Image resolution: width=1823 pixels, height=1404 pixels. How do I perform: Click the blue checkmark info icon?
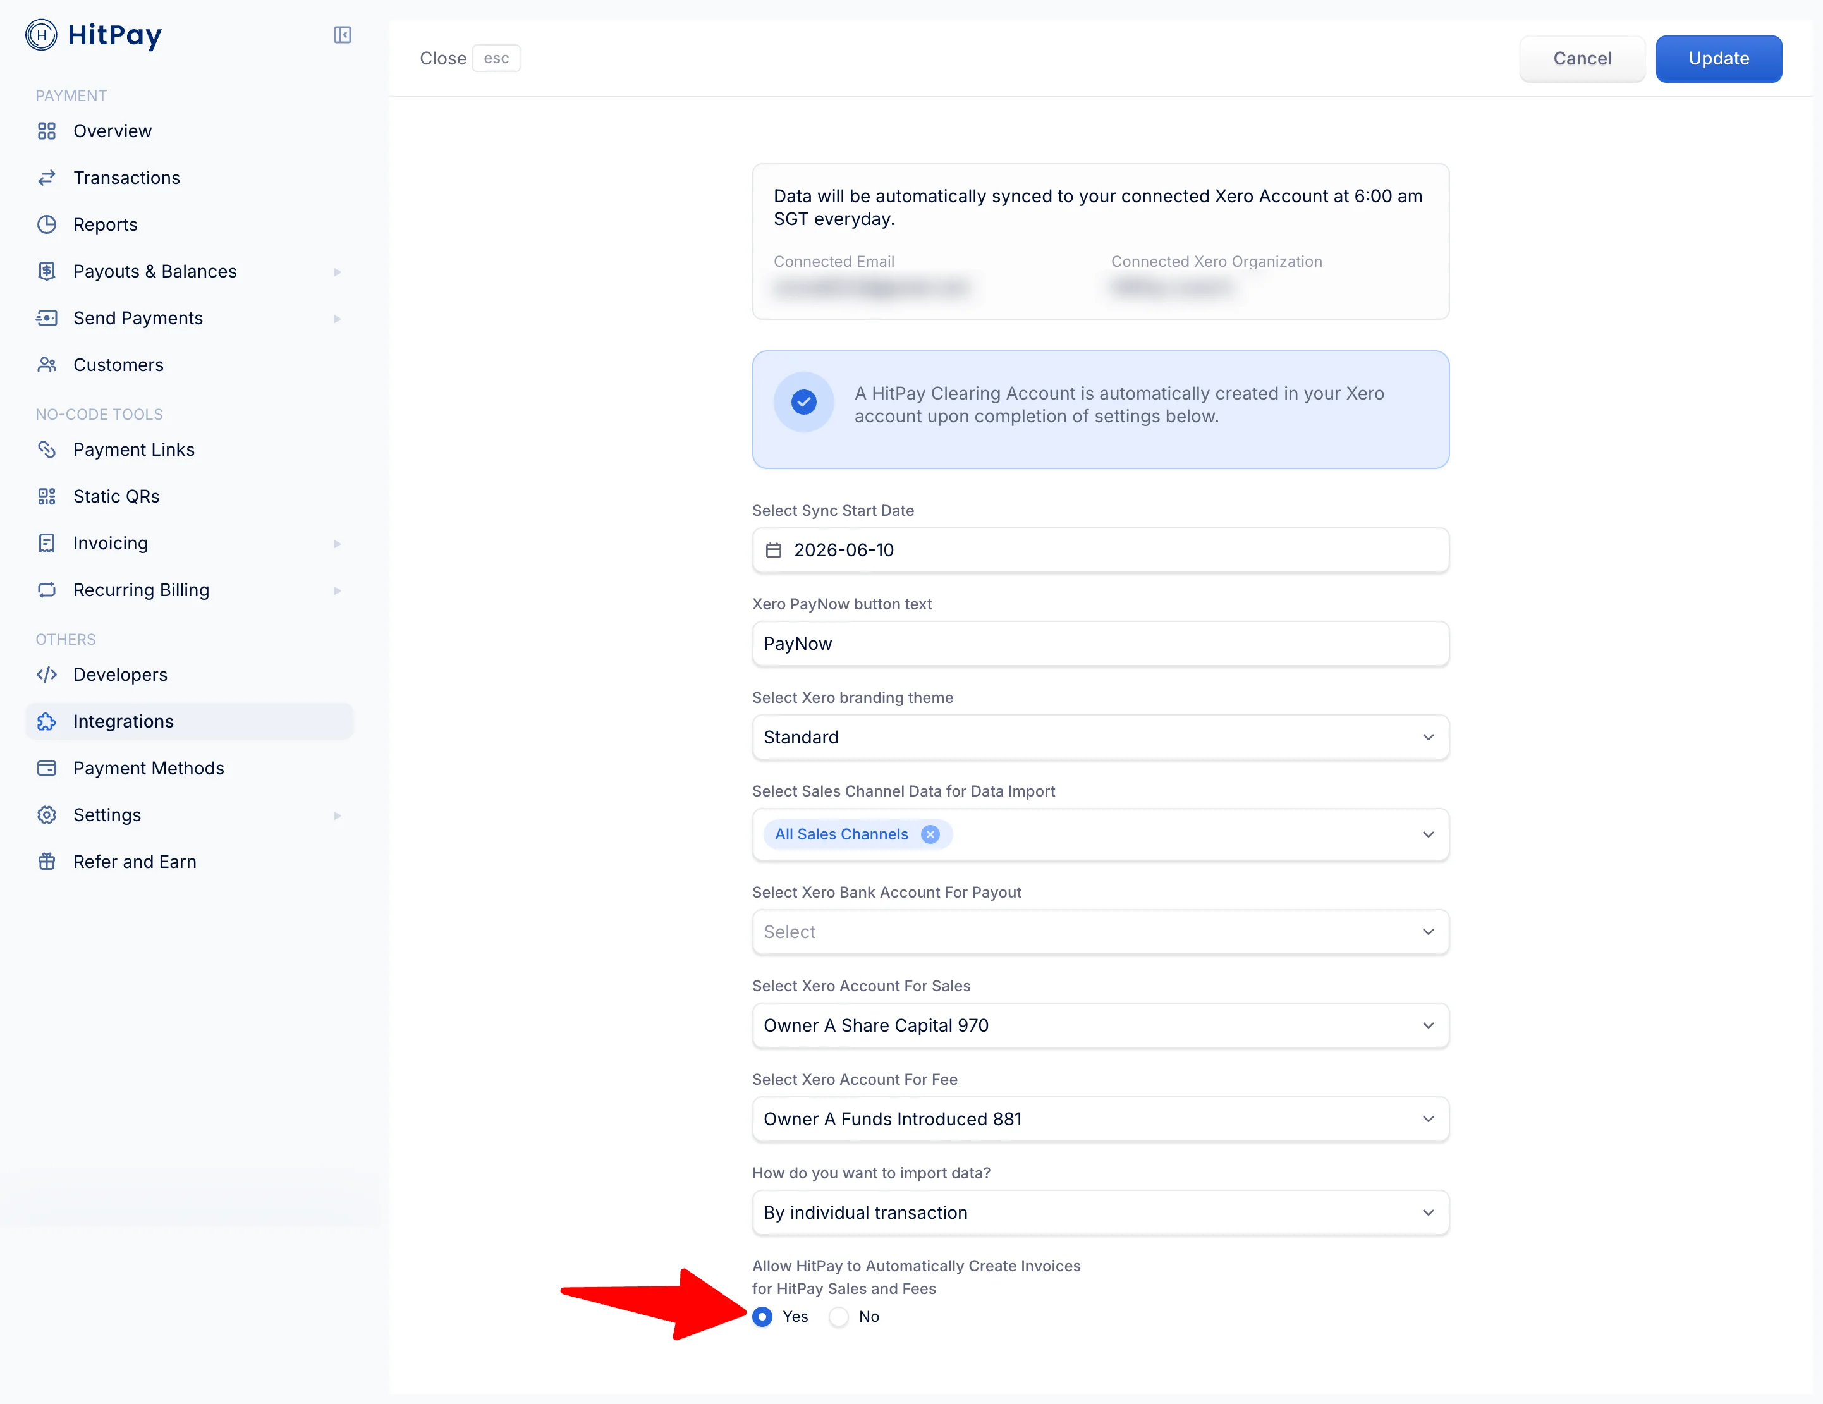click(804, 402)
